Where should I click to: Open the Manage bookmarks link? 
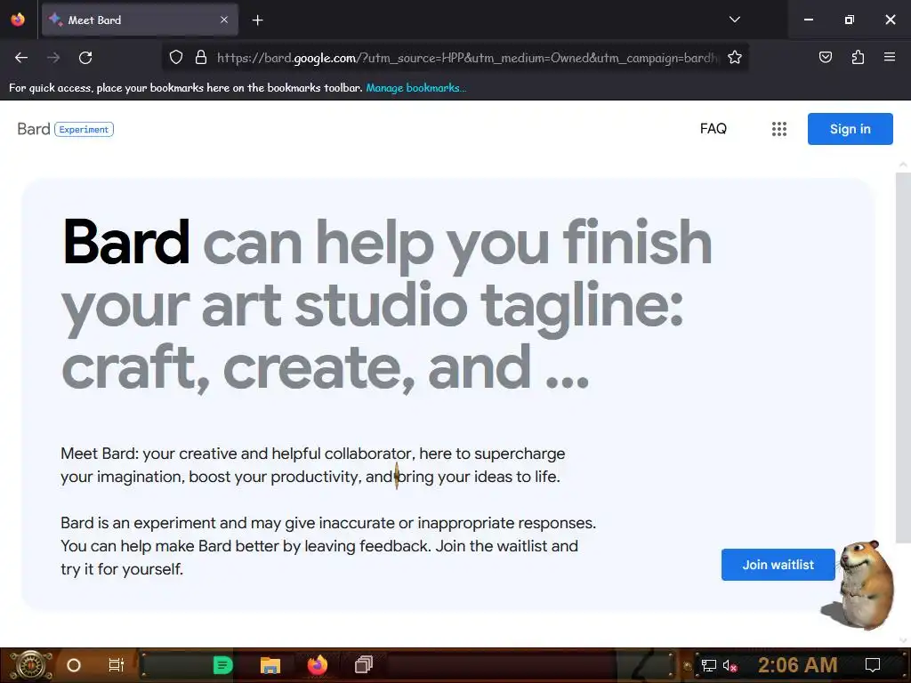(x=416, y=88)
